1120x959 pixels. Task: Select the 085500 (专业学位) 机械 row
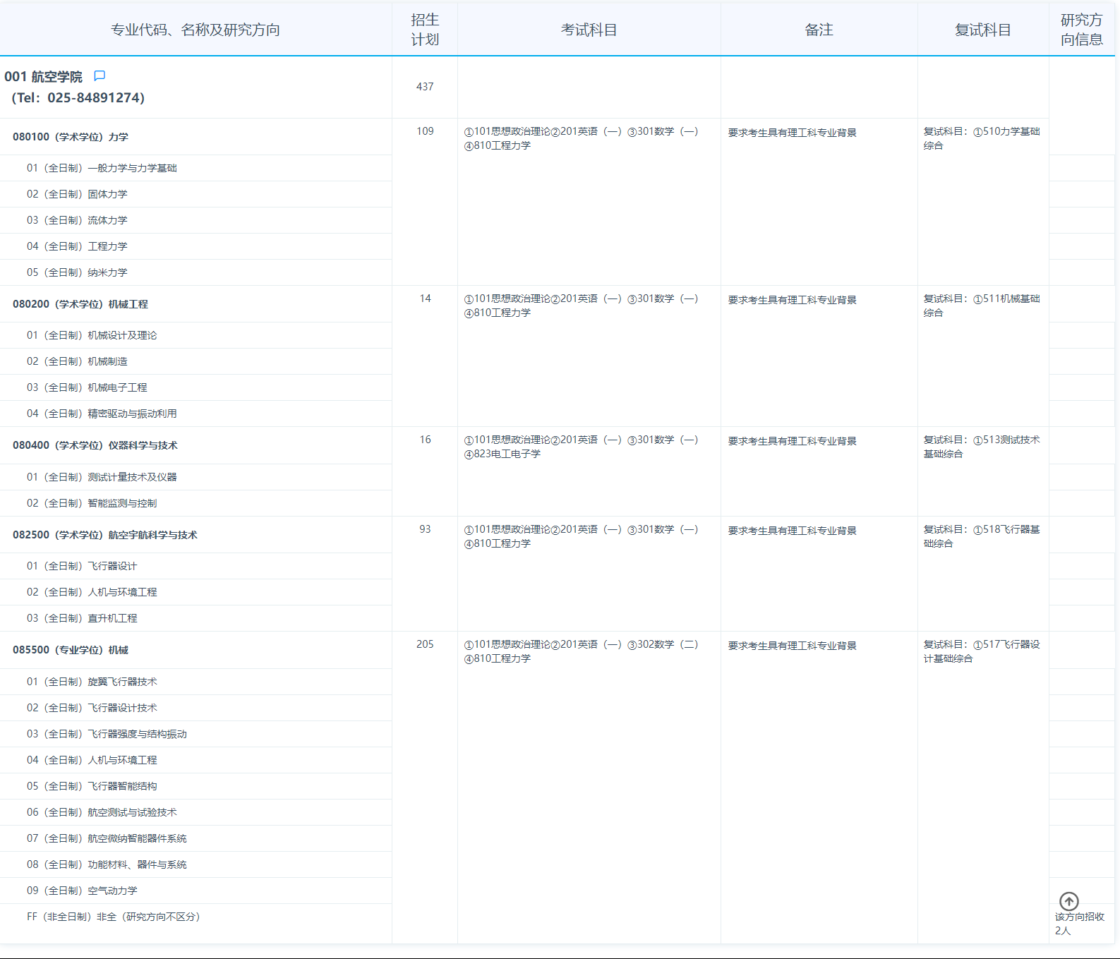pos(195,650)
